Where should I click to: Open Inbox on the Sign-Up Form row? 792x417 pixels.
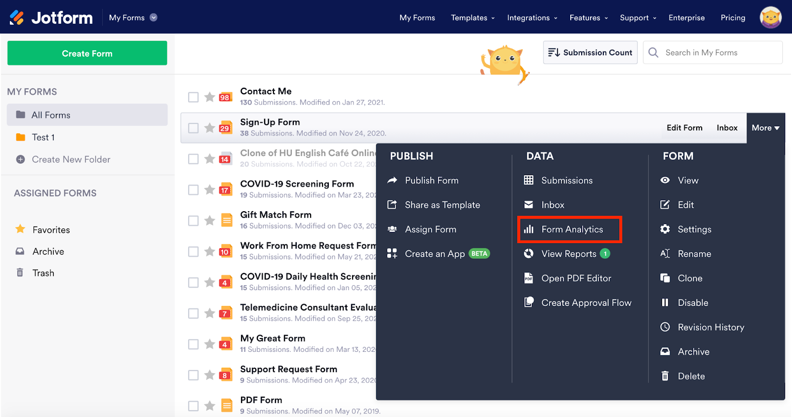[x=727, y=128]
